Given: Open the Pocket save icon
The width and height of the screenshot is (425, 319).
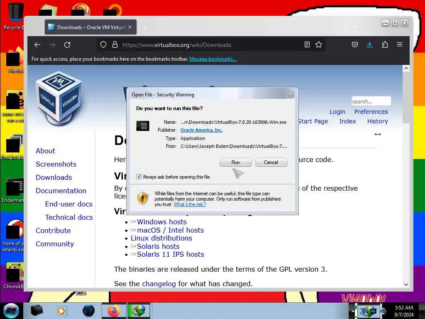Looking at the screenshot, I should pyautogui.click(x=355, y=45).
